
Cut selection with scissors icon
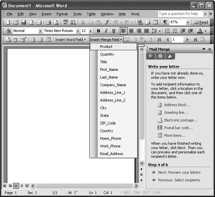[x=83, y=22]
